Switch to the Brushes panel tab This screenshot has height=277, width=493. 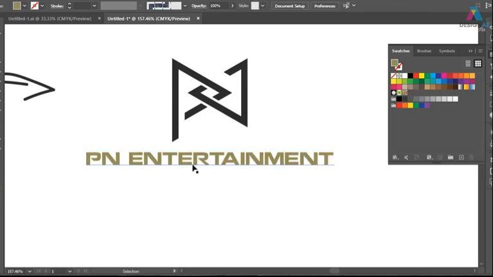(424, 51)
